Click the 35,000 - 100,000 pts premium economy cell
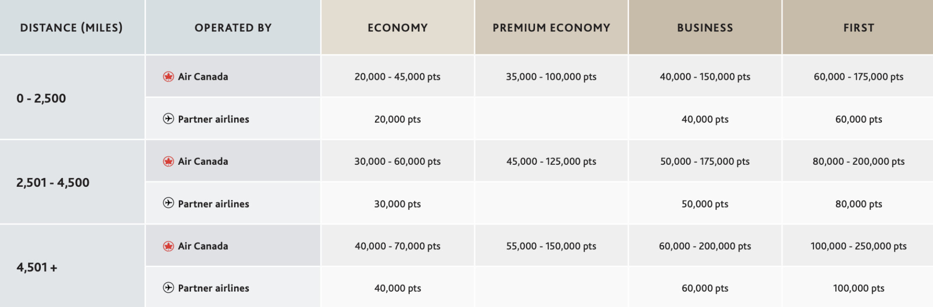The height and width of the screenshot is (307, 933). tap(551, 77)
